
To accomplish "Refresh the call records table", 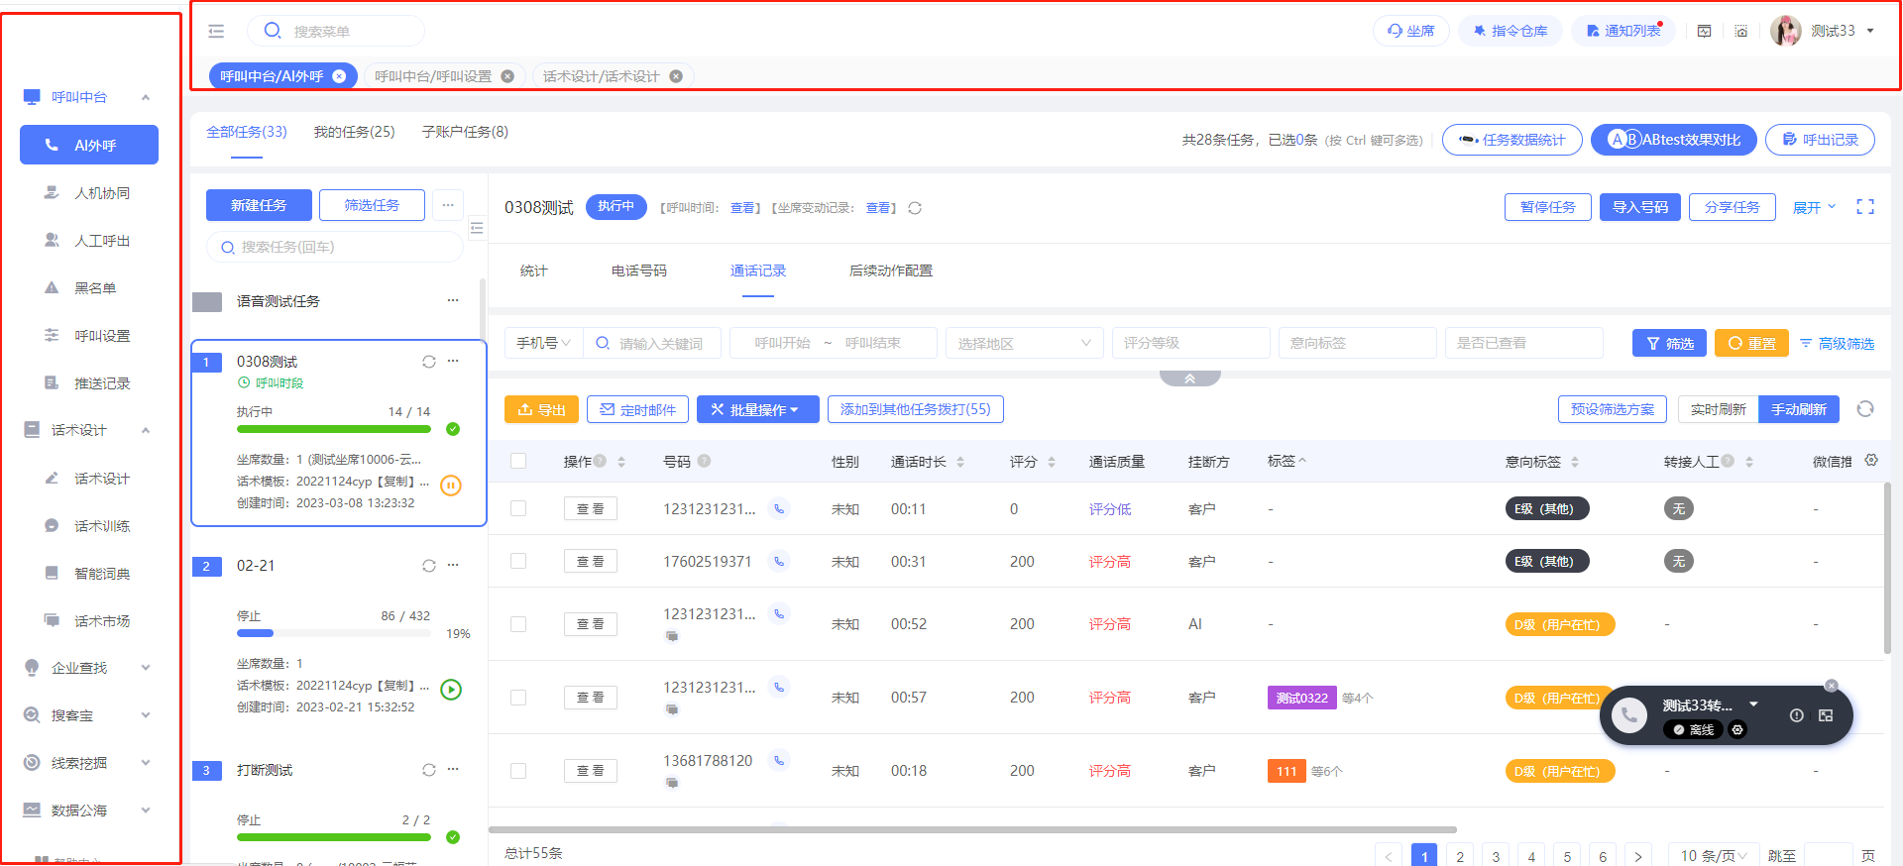I will tap(1865, 409).
